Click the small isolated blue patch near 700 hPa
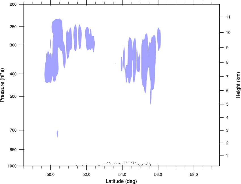The width and height of the screenshot is (241, 184). click(57, 134)
